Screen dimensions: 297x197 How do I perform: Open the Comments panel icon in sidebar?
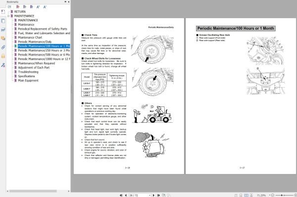[x=3, y=38]
